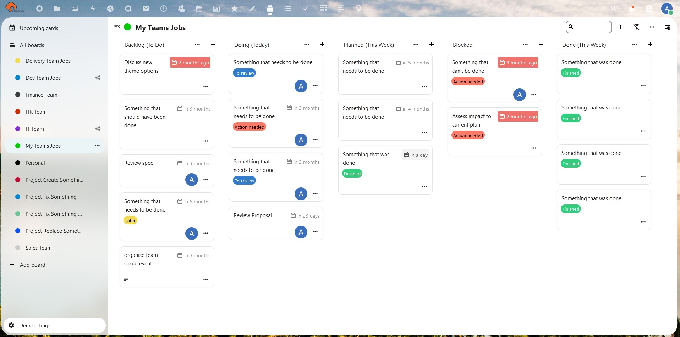Click the active Deck app icon
The height and width of the screenshot is (337, 680).
pos(270,9)
